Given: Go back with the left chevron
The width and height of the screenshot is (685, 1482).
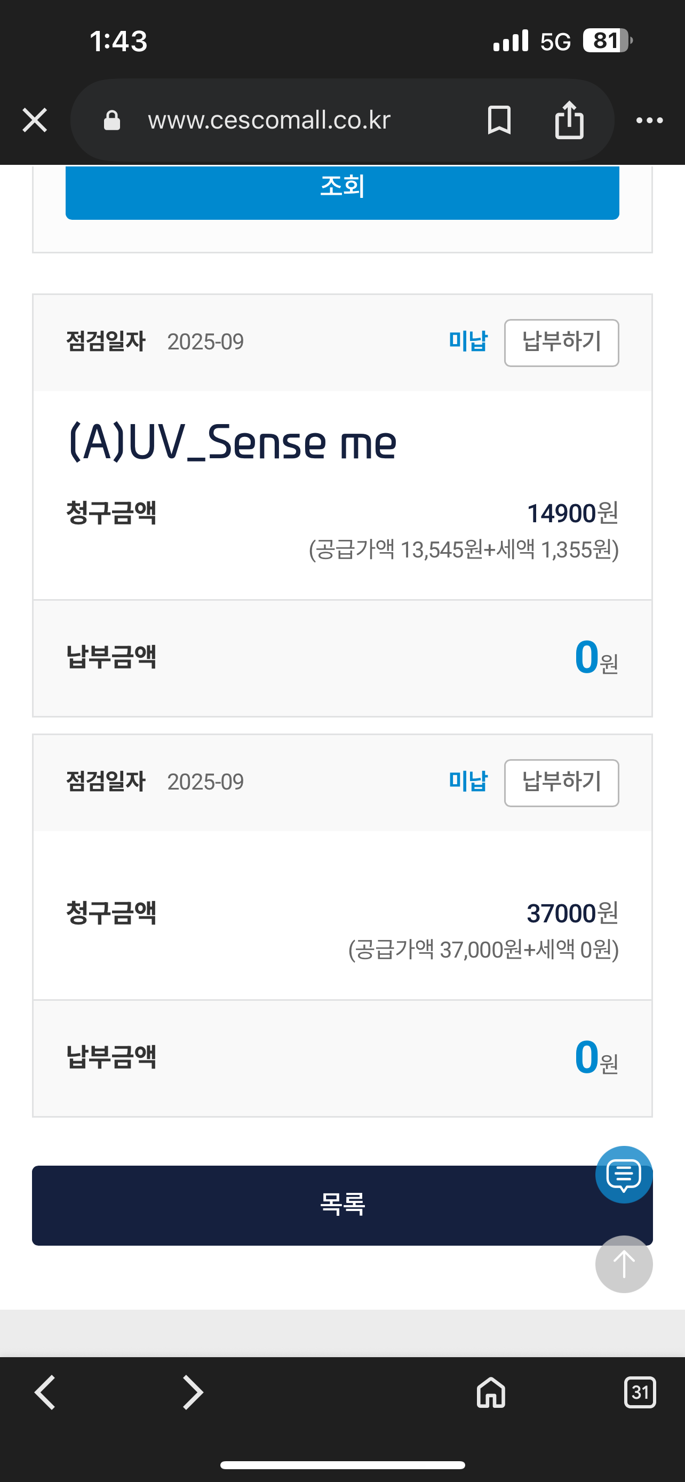Looking at the screenshot, I should pyautogui.click(x=45, y=1392).
